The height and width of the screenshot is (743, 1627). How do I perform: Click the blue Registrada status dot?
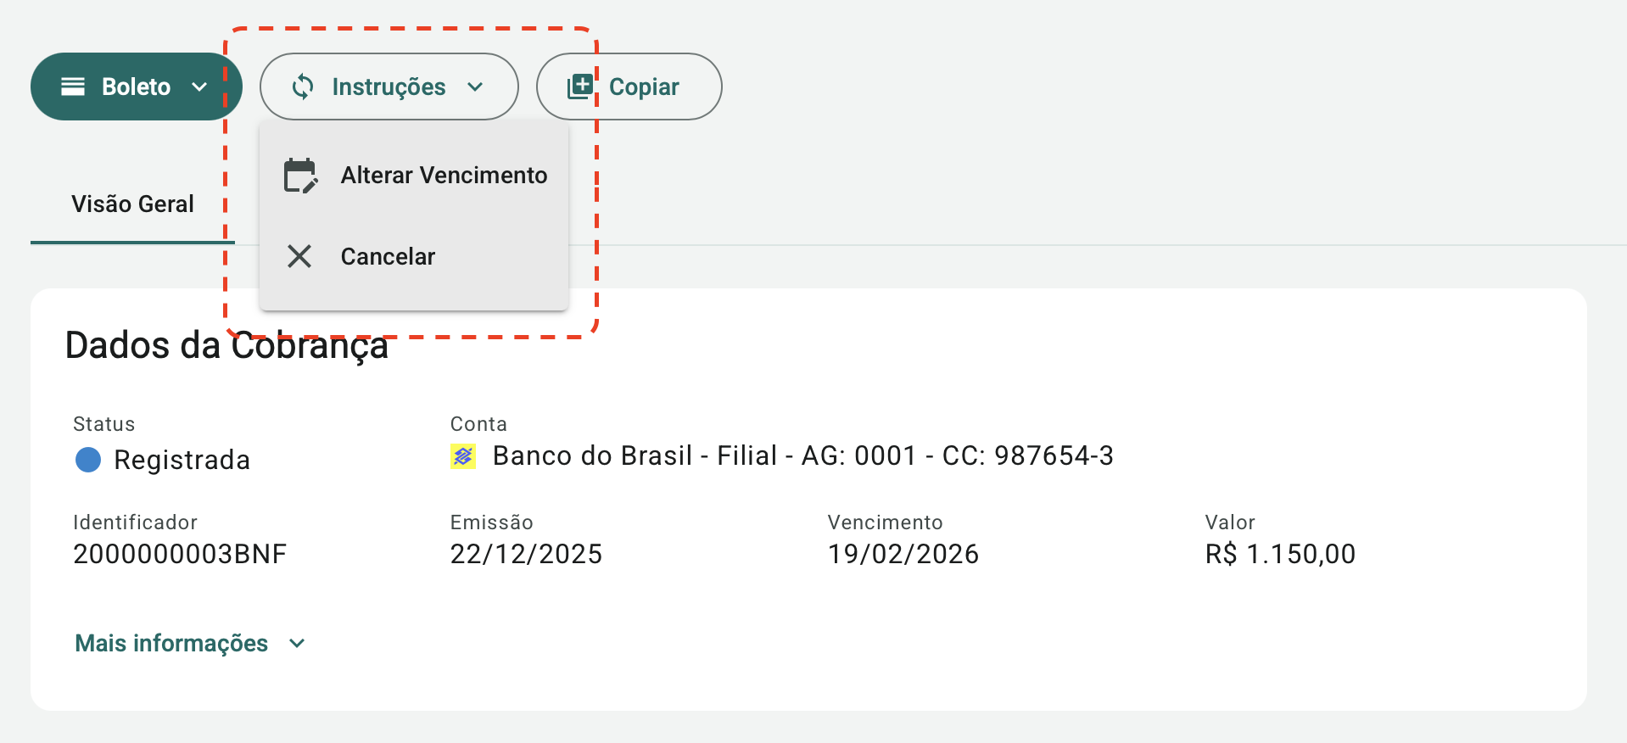click(x=88, y=460)
